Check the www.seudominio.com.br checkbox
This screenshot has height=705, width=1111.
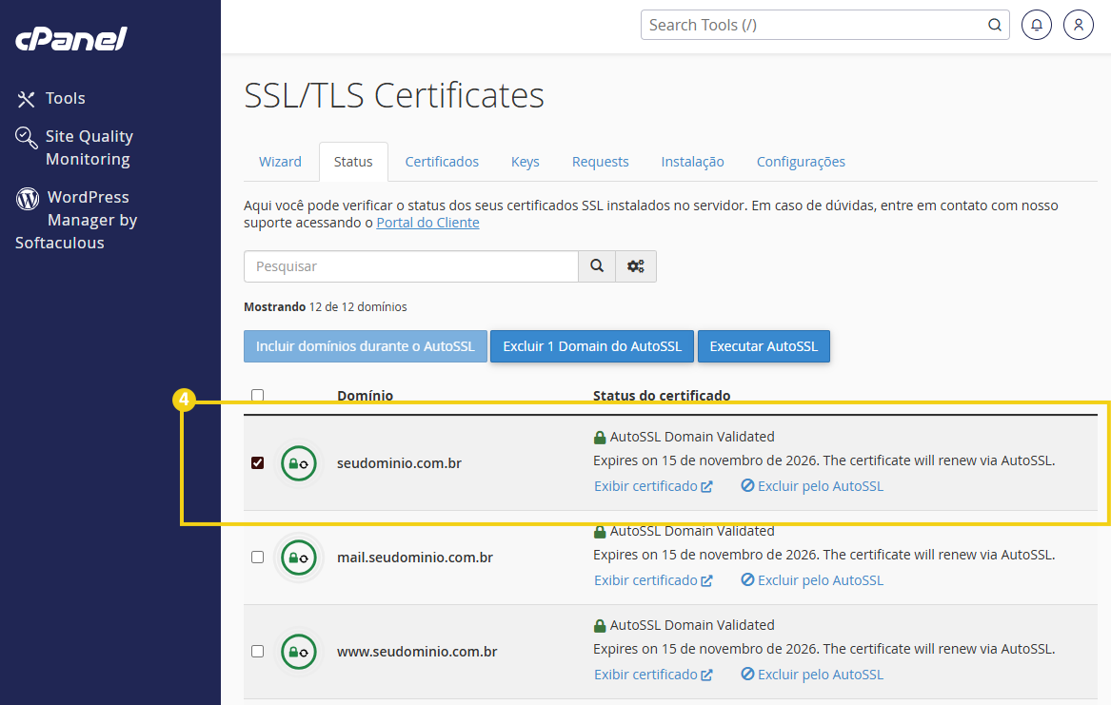click(257, 651)
